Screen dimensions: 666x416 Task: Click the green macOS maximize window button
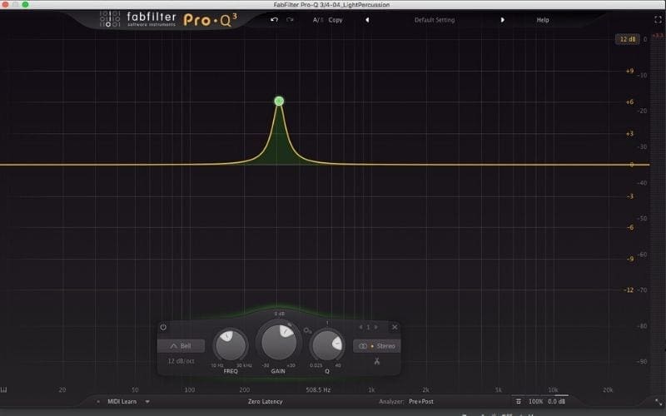(x=25, y=4)
